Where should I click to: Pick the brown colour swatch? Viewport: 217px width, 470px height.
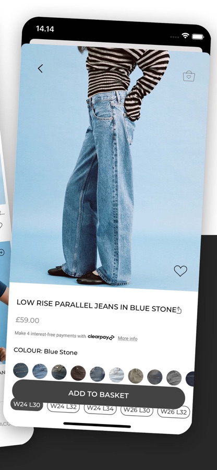(x=78, y=373)
